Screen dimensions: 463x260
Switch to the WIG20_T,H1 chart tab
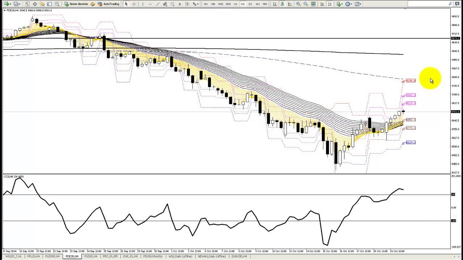pos(13,256)
